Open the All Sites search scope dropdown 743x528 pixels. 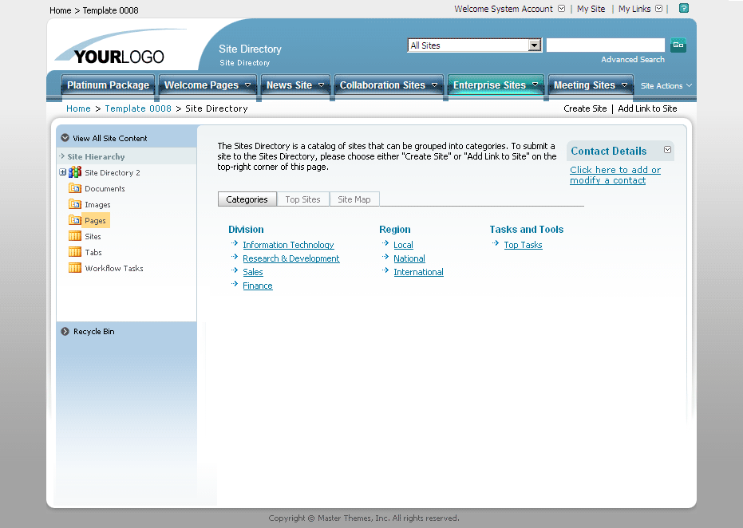[x=535, y=45]
